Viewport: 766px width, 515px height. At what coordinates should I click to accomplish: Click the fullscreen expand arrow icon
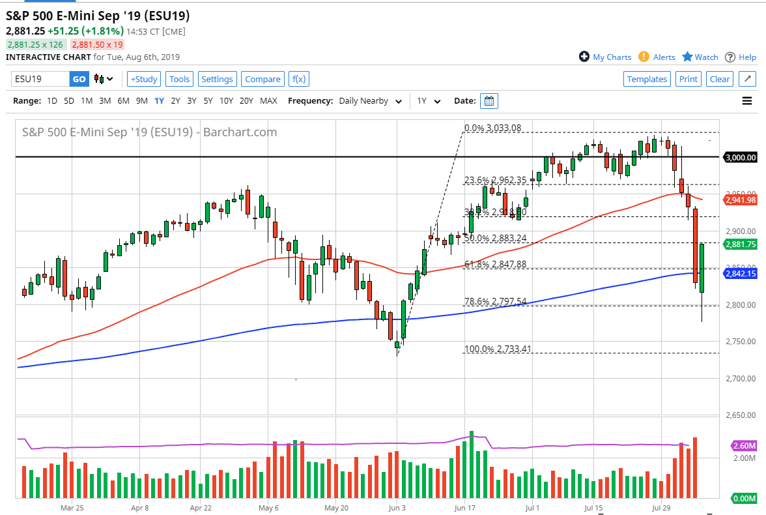pos(747,78)
